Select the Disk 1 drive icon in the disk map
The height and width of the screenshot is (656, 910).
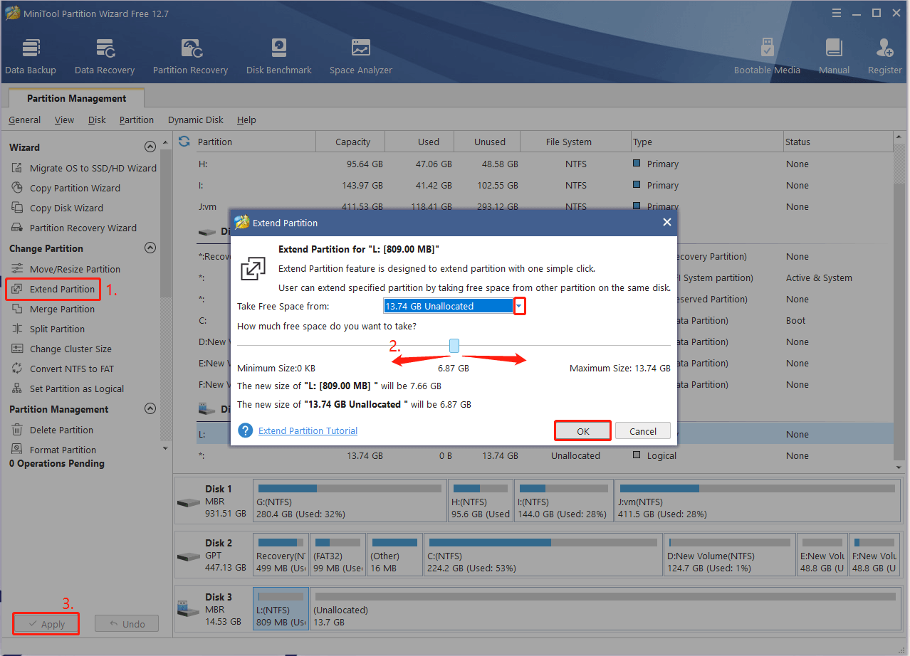pyautogui.click(x=189, y=502)
